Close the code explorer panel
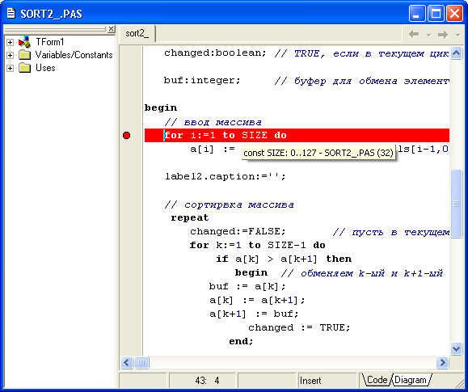This screenshot has height=392, width=468. click(x=111, y=29)
